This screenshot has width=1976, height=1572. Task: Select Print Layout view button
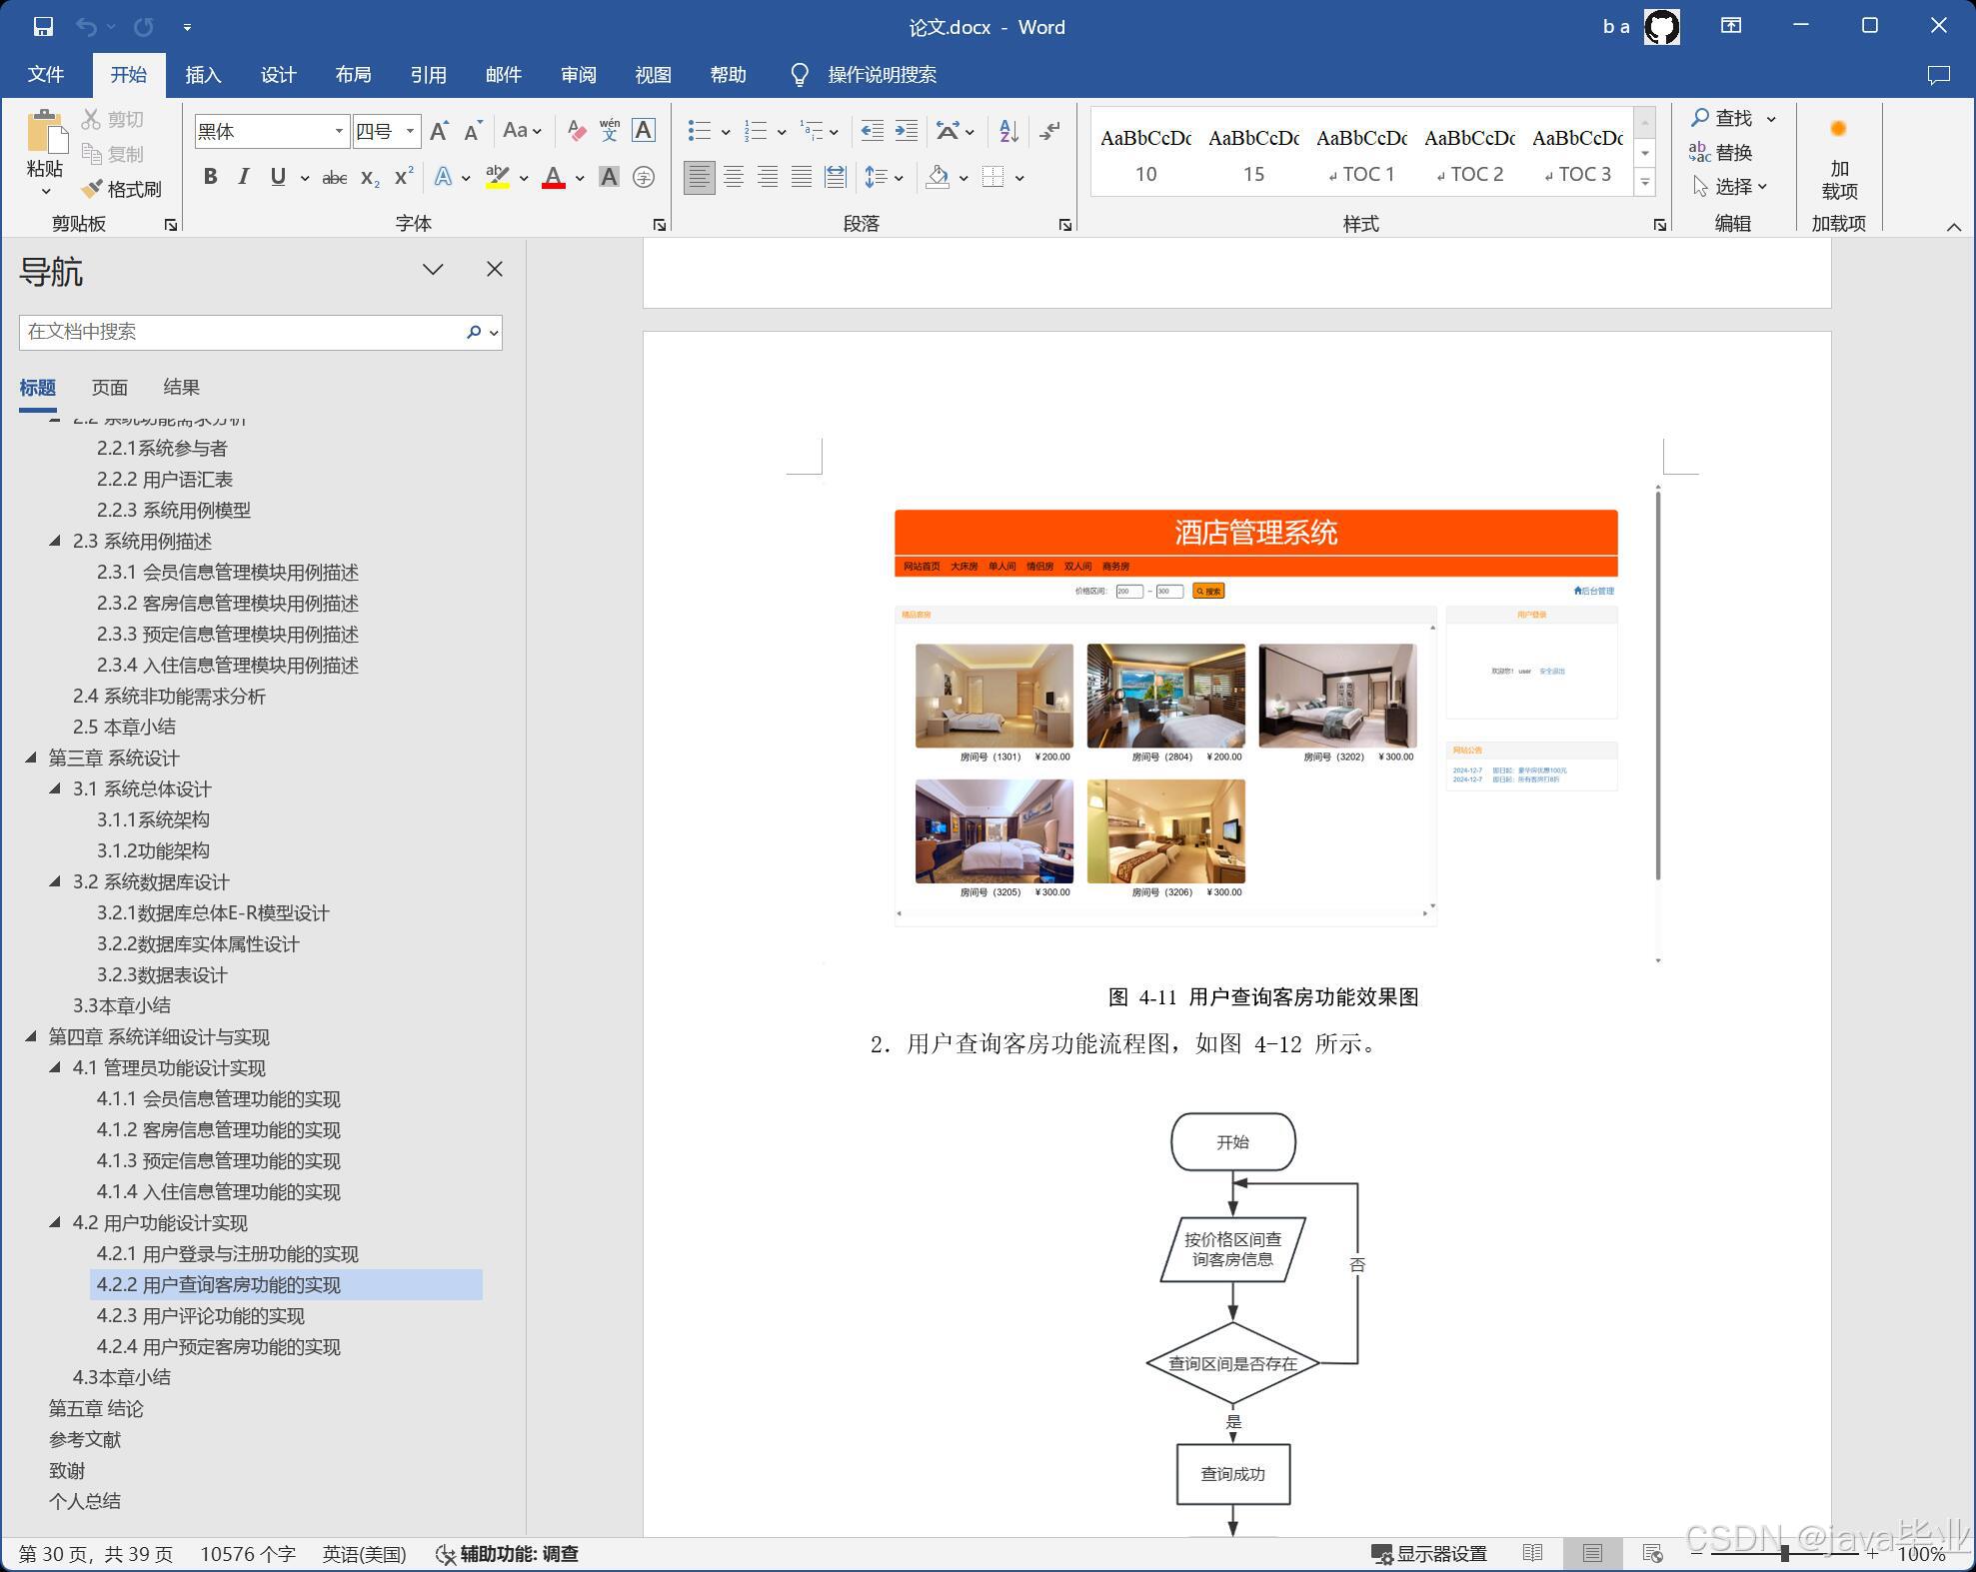(x=1592, y=1553)
